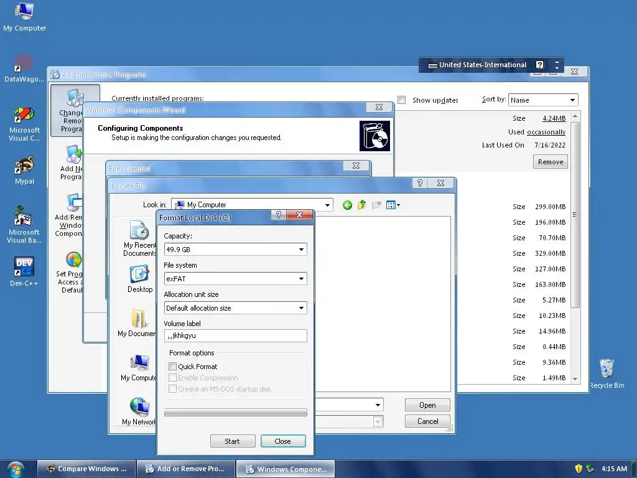Click the programs list scrollbar thumb

pos(575,215)
